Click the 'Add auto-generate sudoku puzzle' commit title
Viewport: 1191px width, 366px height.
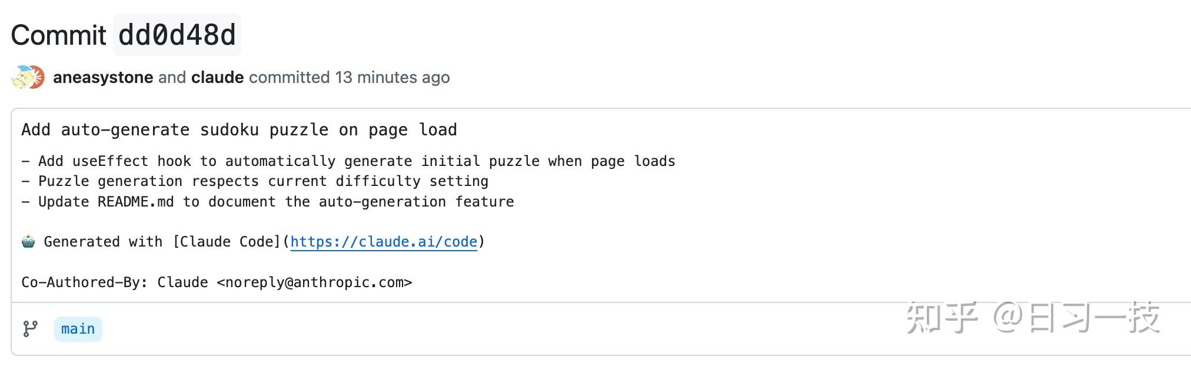pos(239,129)
